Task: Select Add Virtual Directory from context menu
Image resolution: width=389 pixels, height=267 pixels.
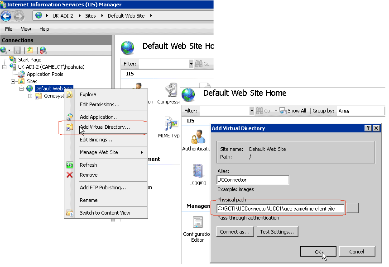Action: (105, 127)
